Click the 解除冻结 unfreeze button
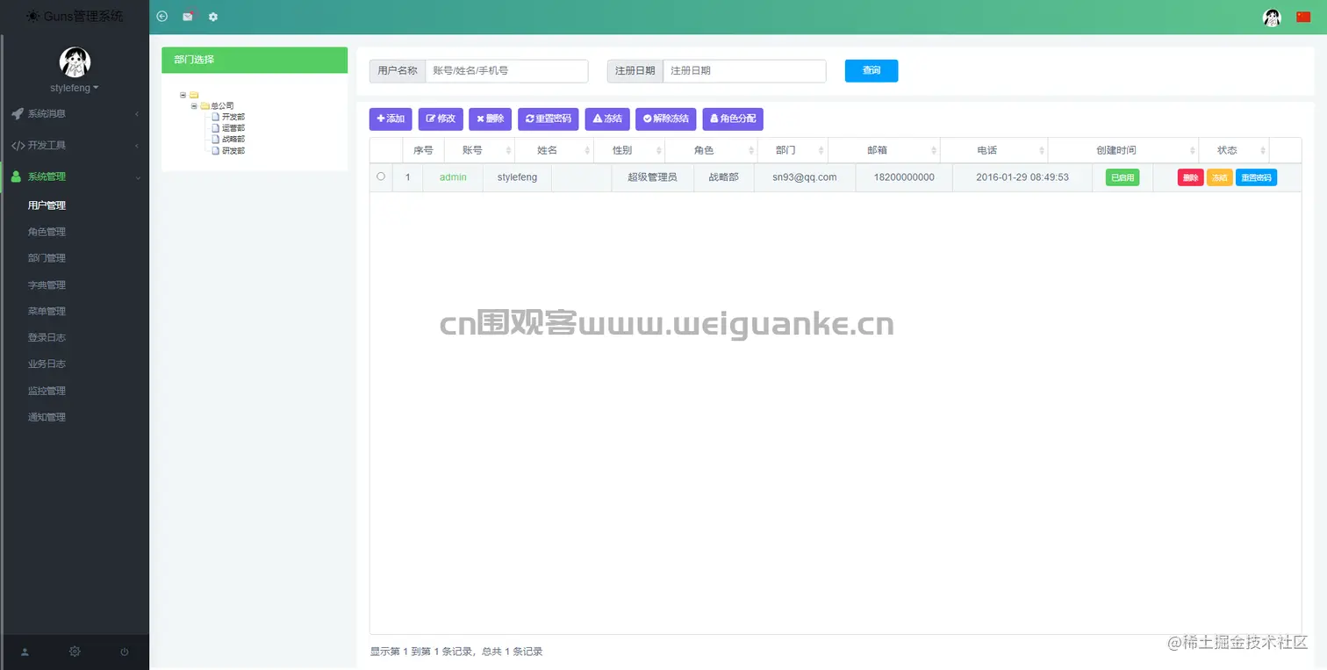Viewport: 1327px width, 670px height. point(666,119)
